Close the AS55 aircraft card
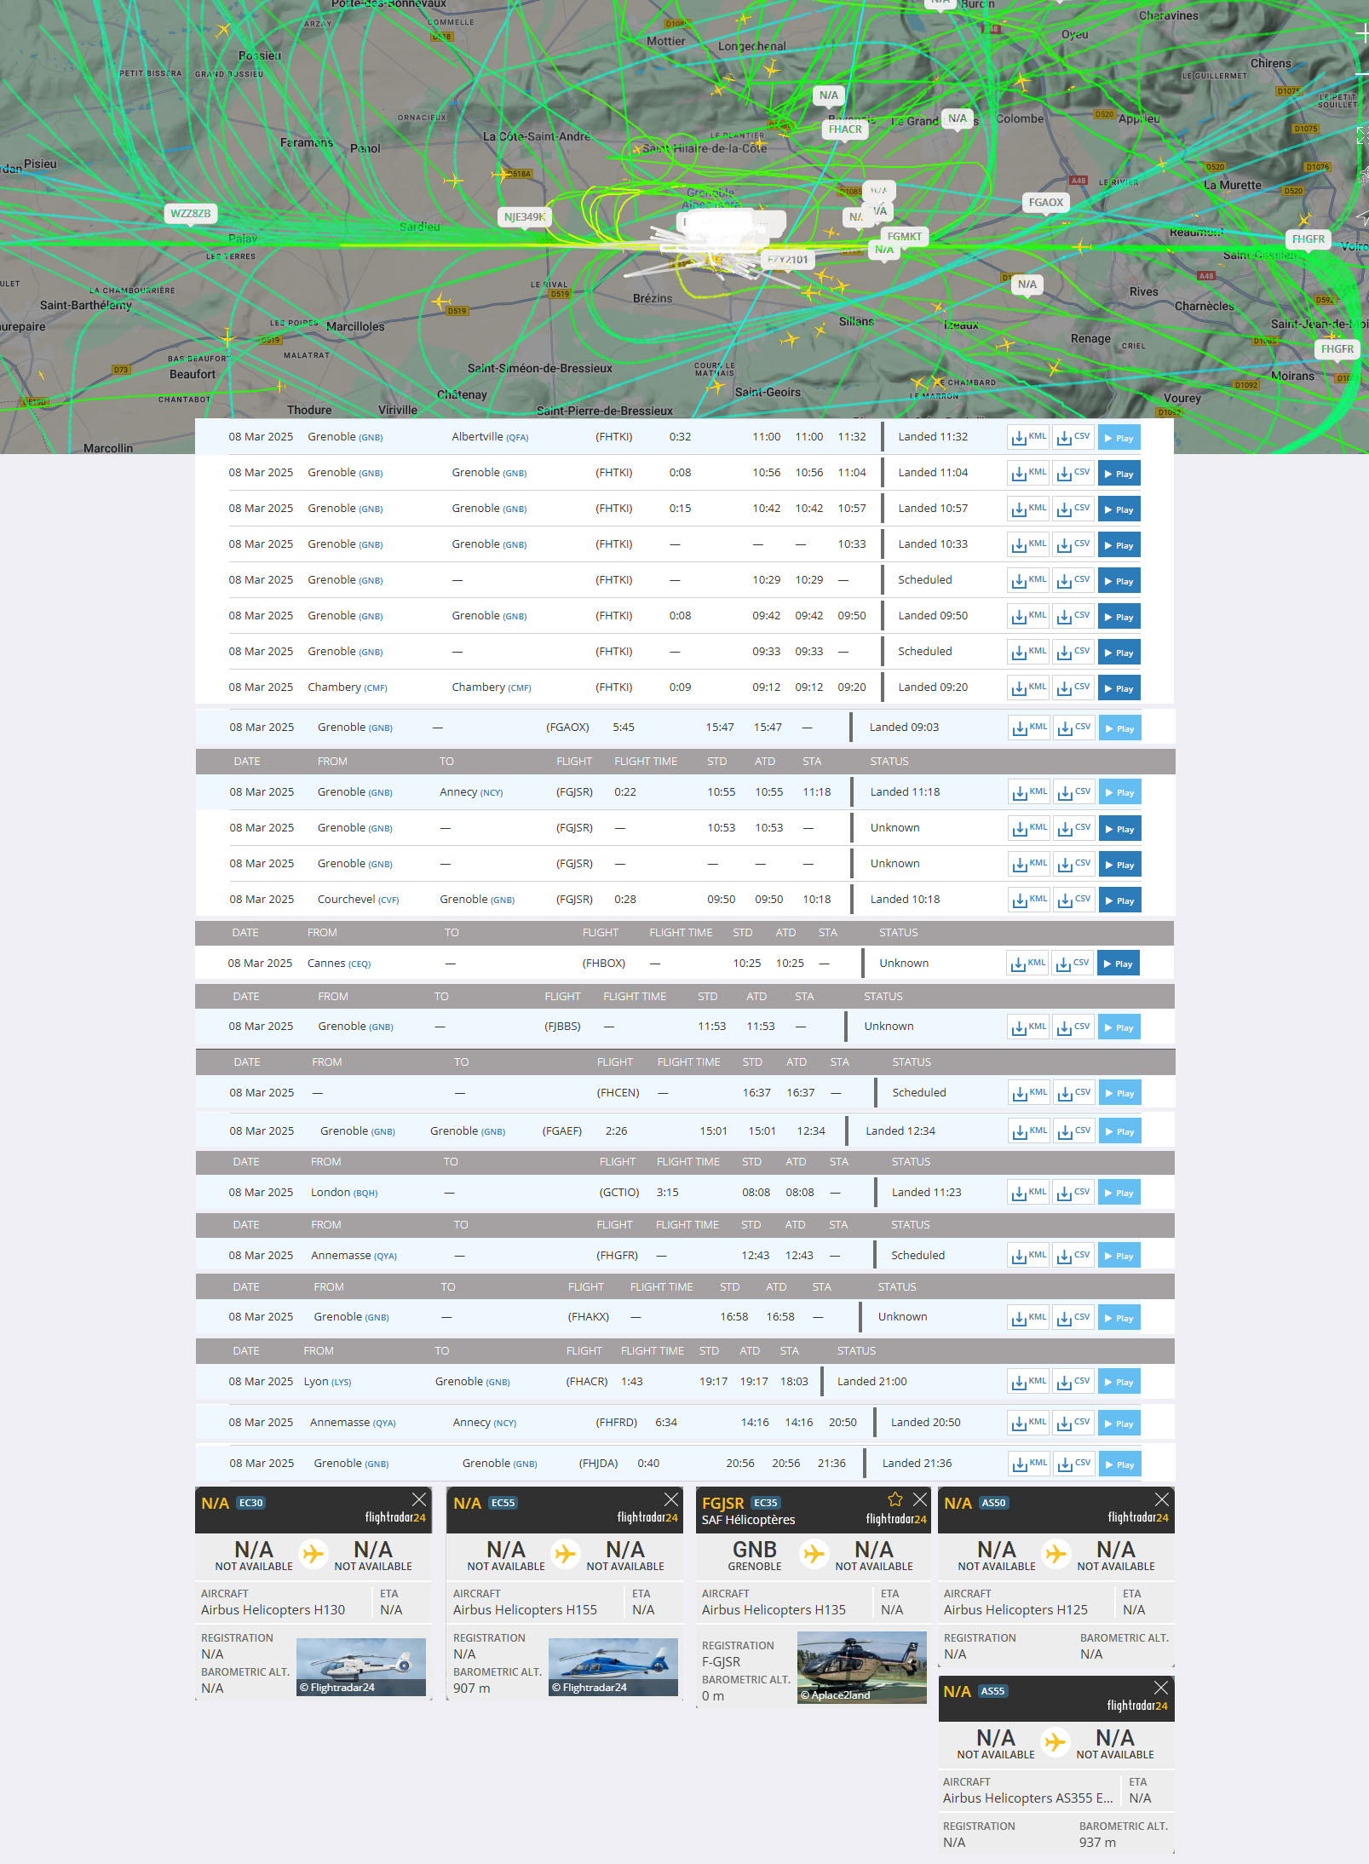The image size is (1369, 1864). (x=1161, y=1688)
